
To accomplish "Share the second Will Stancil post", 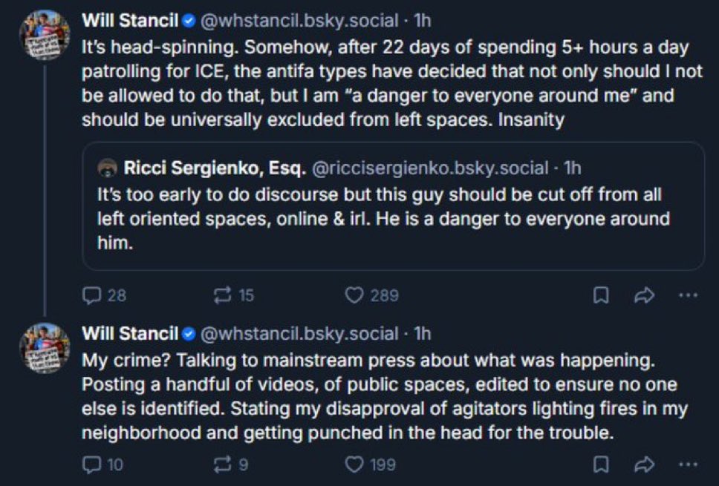I will pyautogui.click(x=643, y=464).
